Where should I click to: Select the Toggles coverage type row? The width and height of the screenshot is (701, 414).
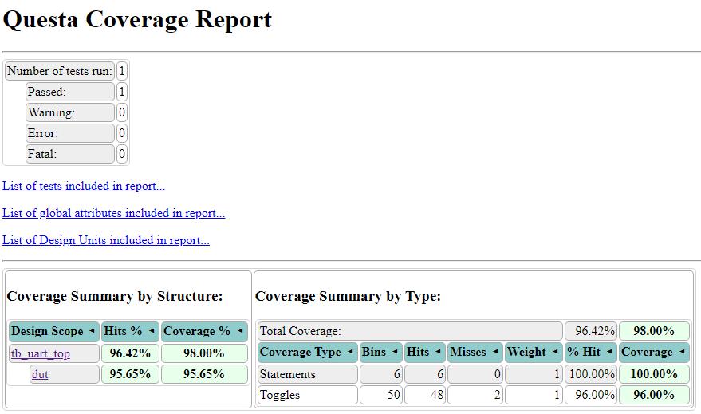(474, 395)
